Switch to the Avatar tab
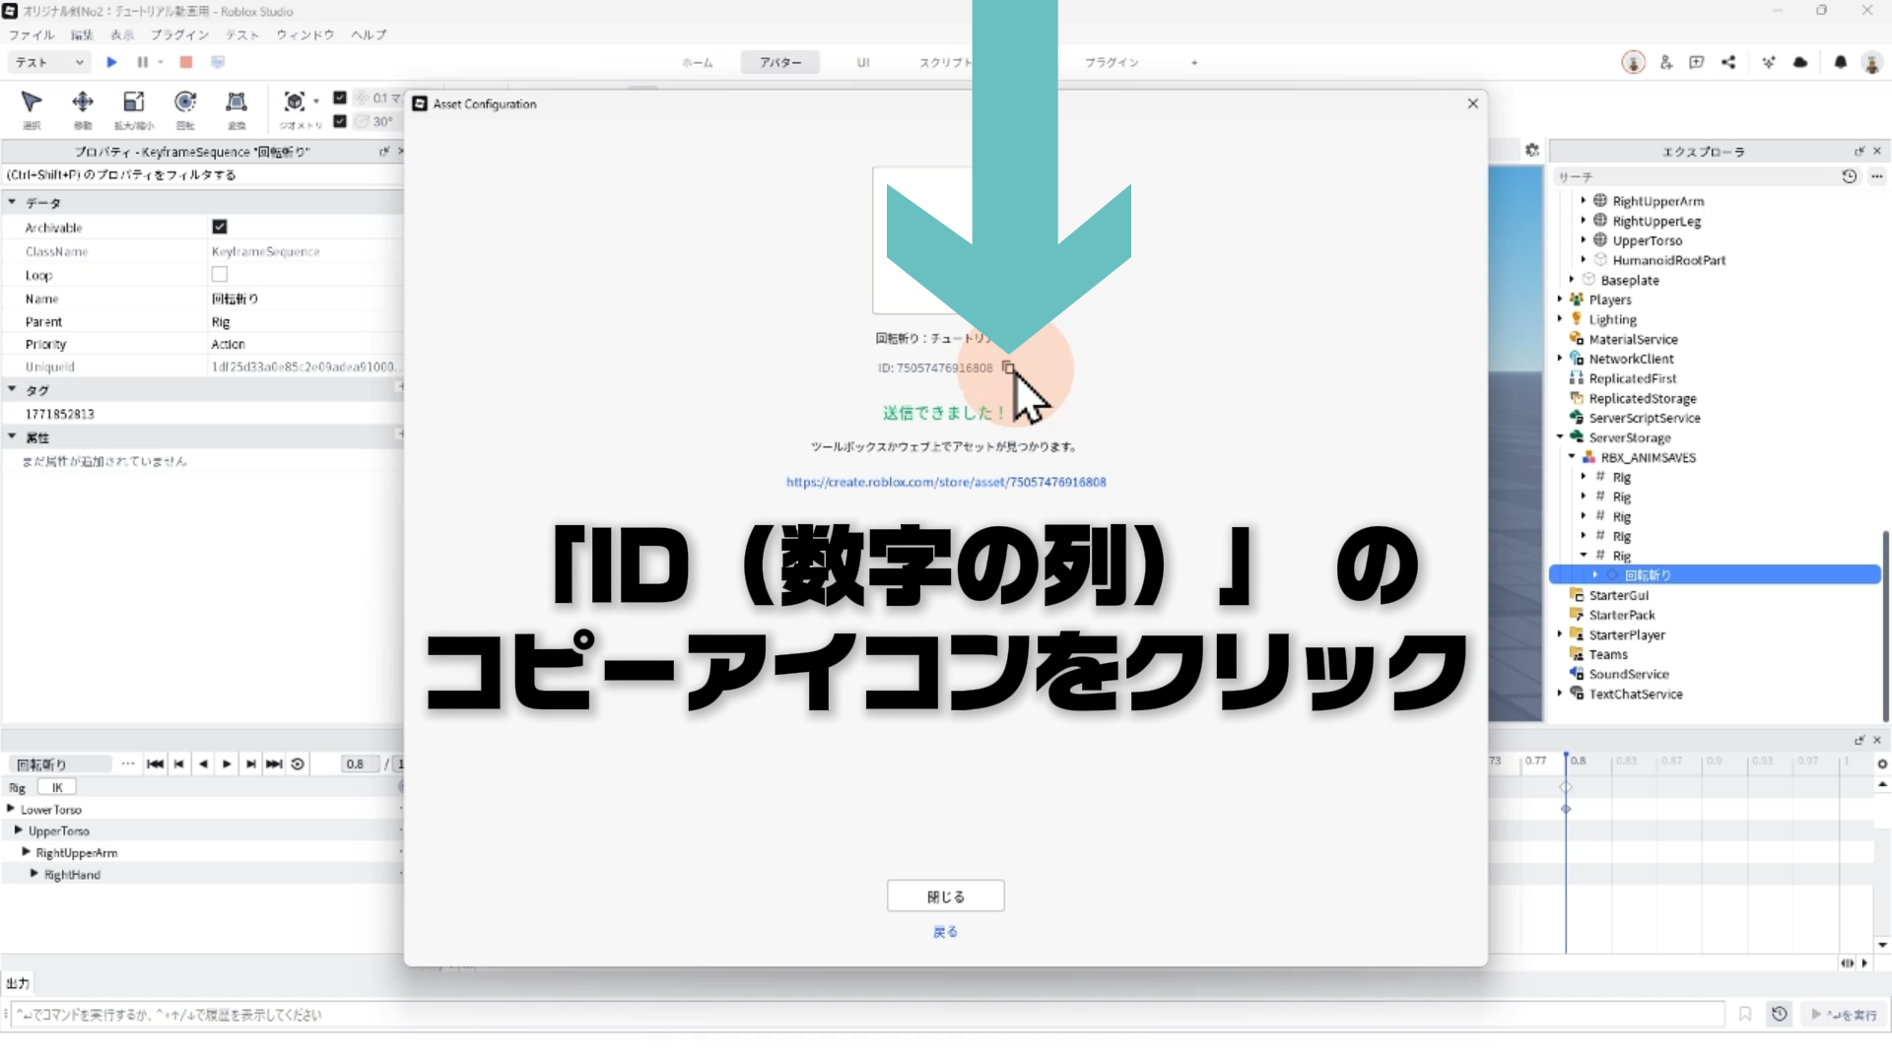Viewport: 1892px width, 1064px height. [x=779, y=62]
